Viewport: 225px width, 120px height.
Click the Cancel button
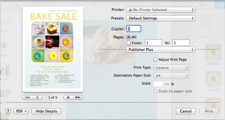point(186,111)
